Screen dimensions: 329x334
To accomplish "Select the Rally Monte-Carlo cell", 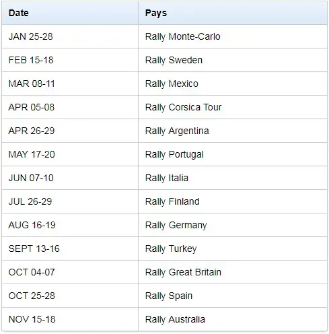I will click(233, 36).
